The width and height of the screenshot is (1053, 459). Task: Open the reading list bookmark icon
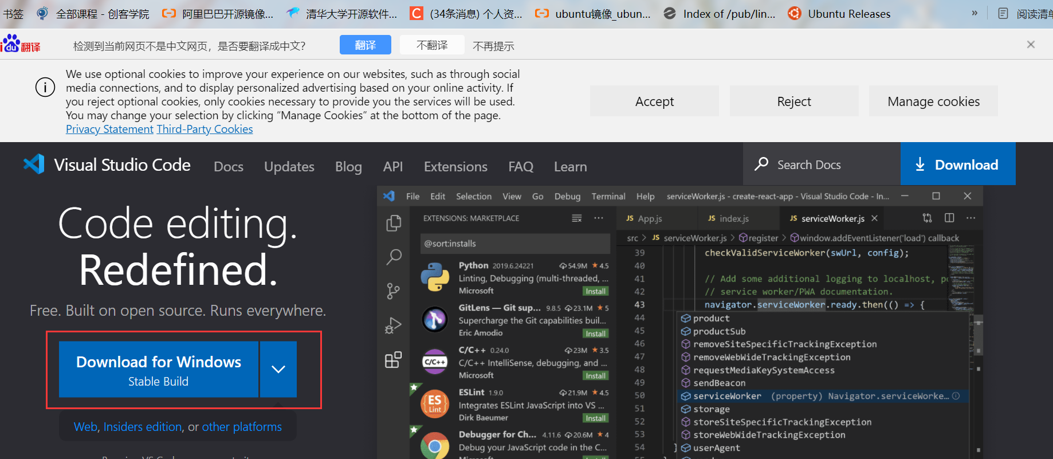pyautogui.click(x=1003, y=13)
